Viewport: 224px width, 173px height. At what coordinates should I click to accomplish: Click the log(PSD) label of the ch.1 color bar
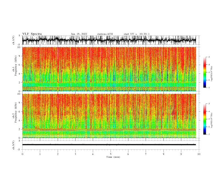point(212,74)
